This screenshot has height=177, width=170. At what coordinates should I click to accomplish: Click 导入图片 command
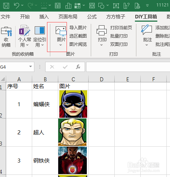pos(78,28)
